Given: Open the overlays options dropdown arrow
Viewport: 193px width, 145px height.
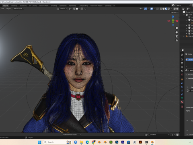Looking at the screenshot, I should point(154,9).
